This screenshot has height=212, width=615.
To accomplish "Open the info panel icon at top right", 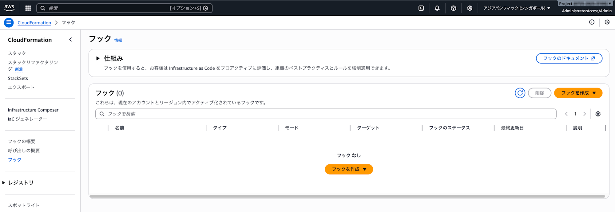I will click(x=592, y=22).
